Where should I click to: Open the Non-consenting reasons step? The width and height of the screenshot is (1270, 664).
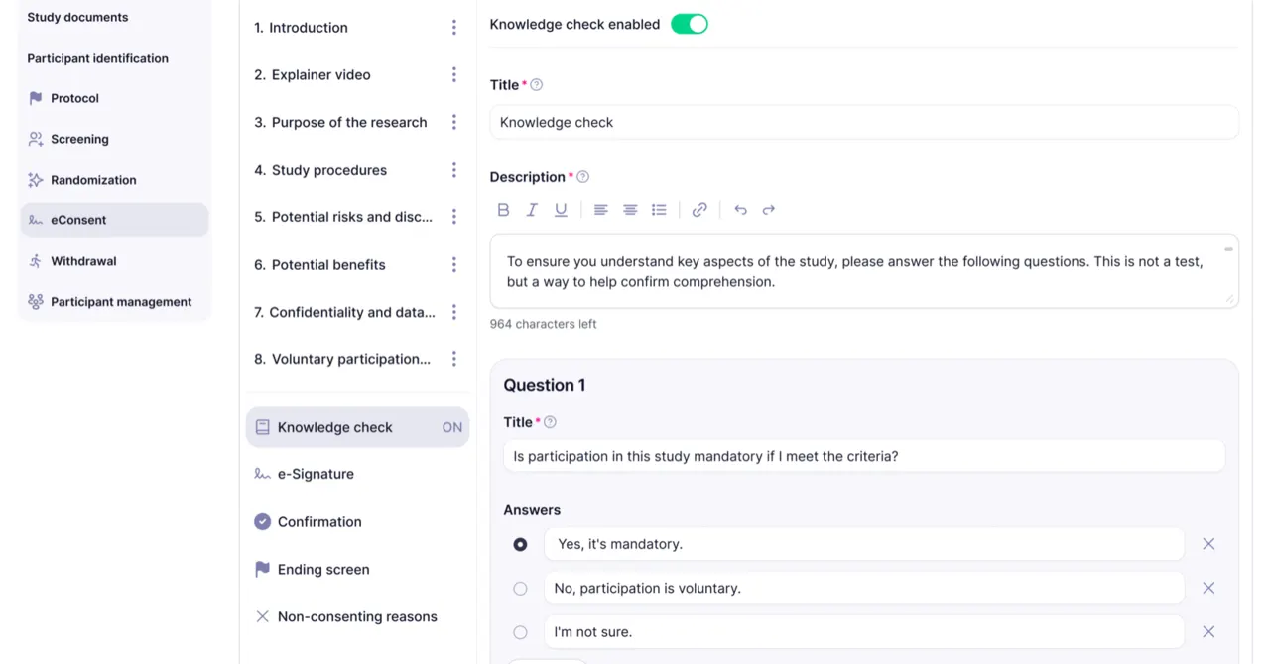coord(357,616)
